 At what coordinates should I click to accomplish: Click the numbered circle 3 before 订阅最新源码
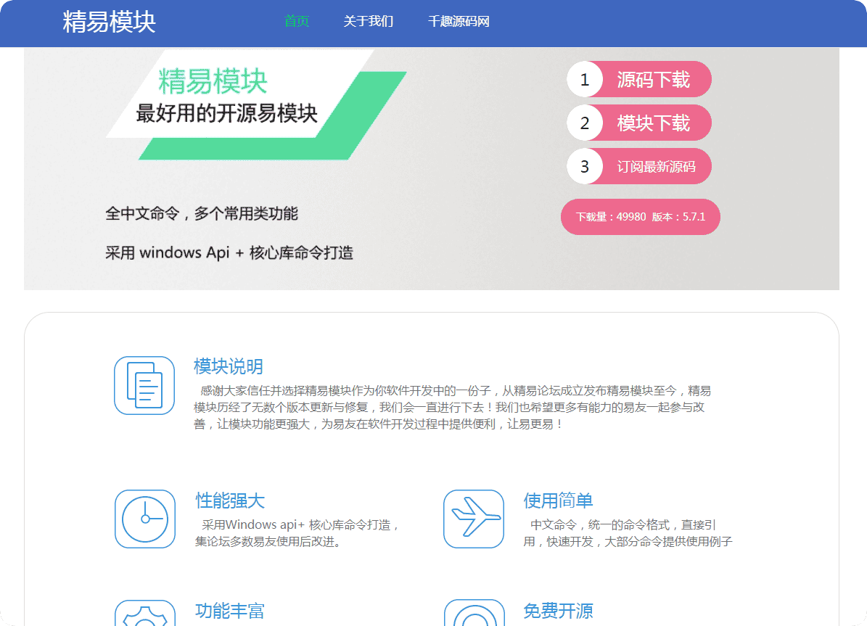tap(584, 166)
